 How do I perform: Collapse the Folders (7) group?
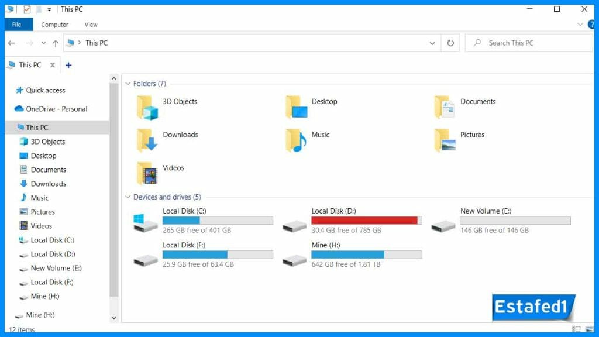[x=128, y=84]
